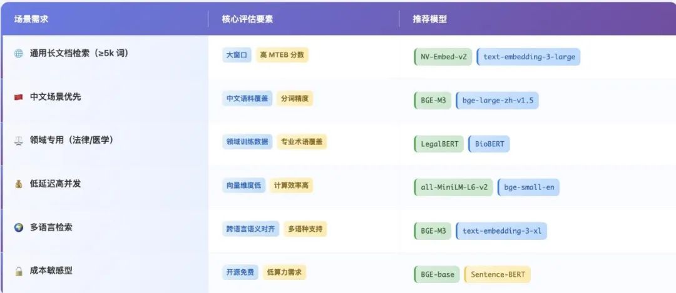This screenshot has height=293, width=676.
Task: Select the NV-Embed-v2 model tag
Action: (x=443, y=57)
